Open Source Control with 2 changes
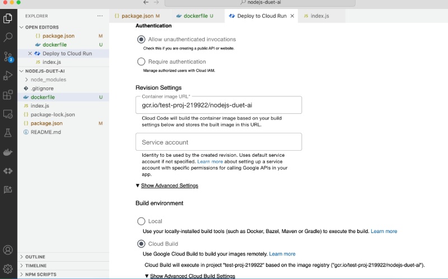This screenshot has height=279, width=448. coord(8,57)
